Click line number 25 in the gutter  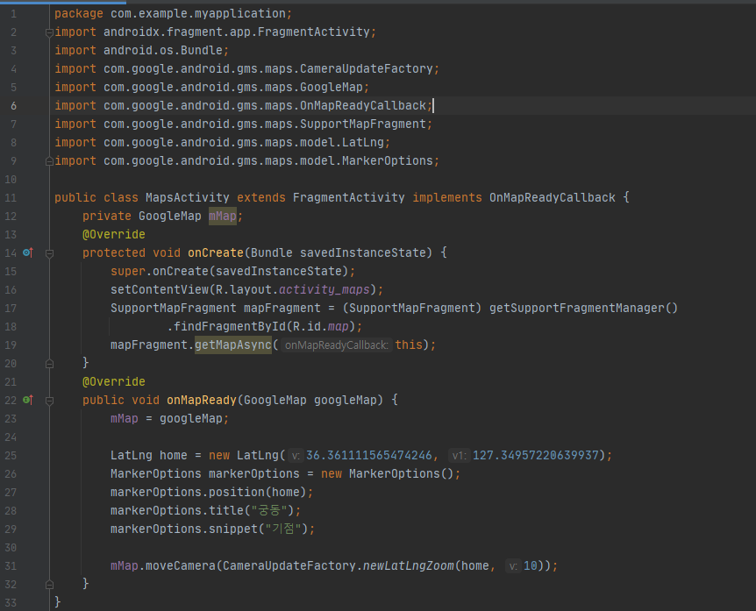click(11, 455)
